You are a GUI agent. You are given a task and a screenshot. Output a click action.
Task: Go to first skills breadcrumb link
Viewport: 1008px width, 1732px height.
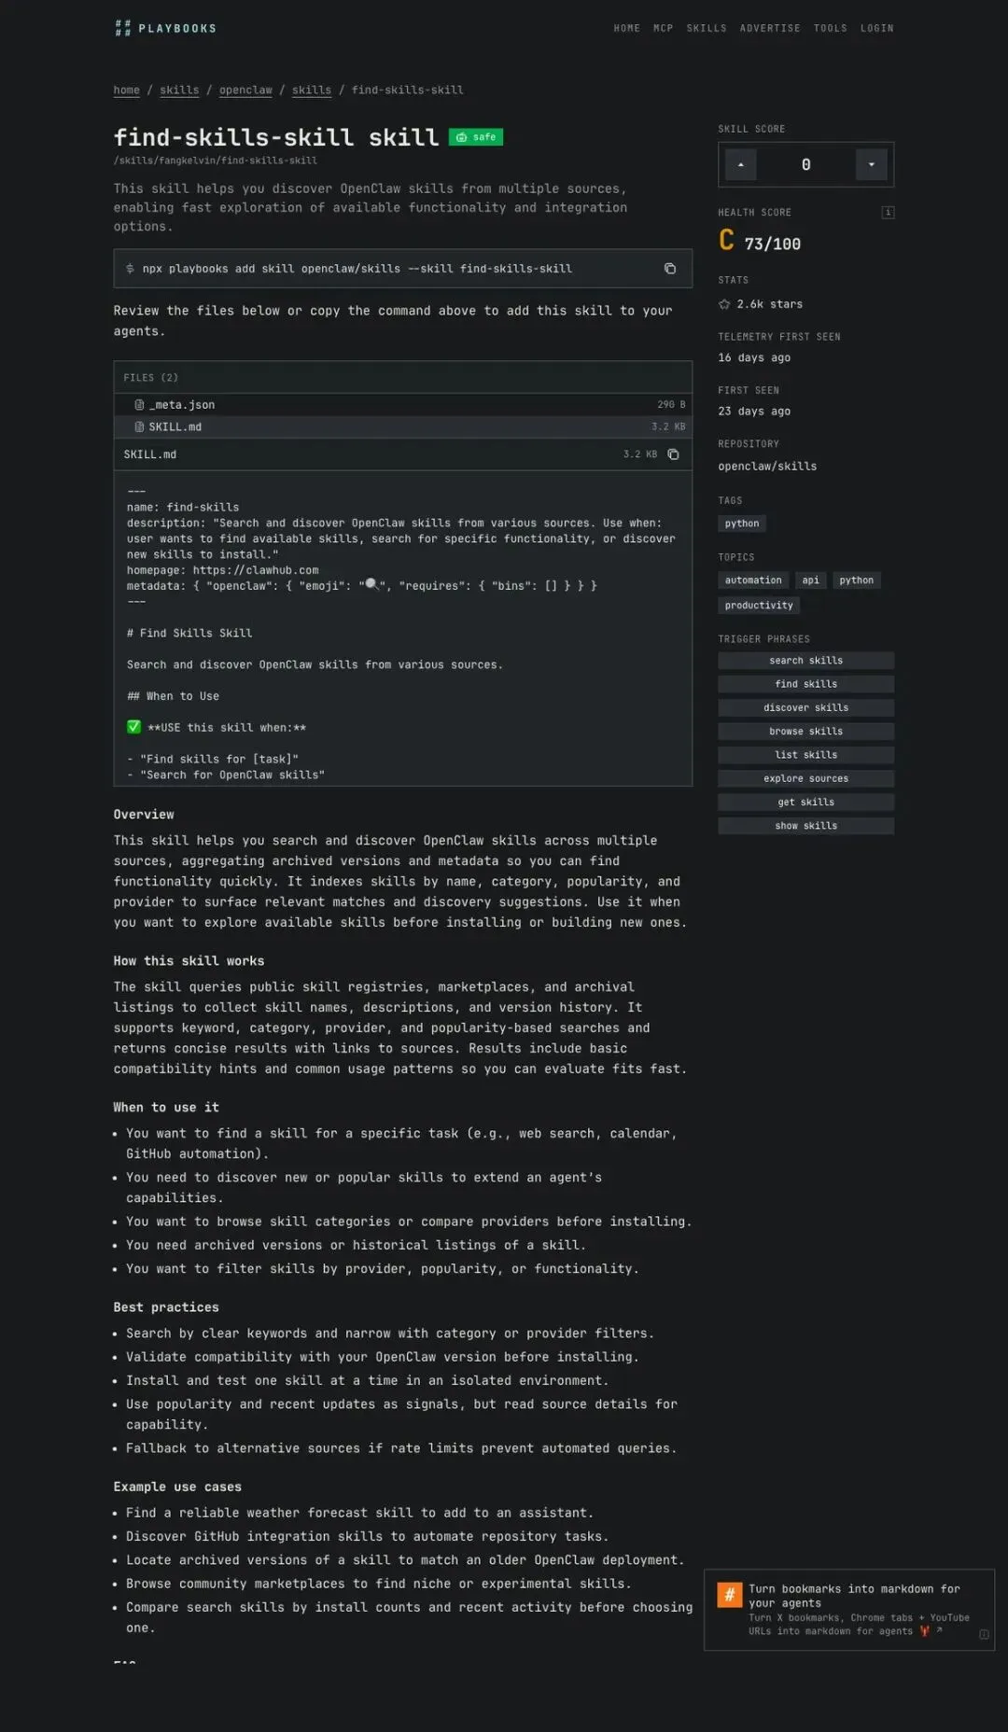pyautogui.click(x=179, y=91)
